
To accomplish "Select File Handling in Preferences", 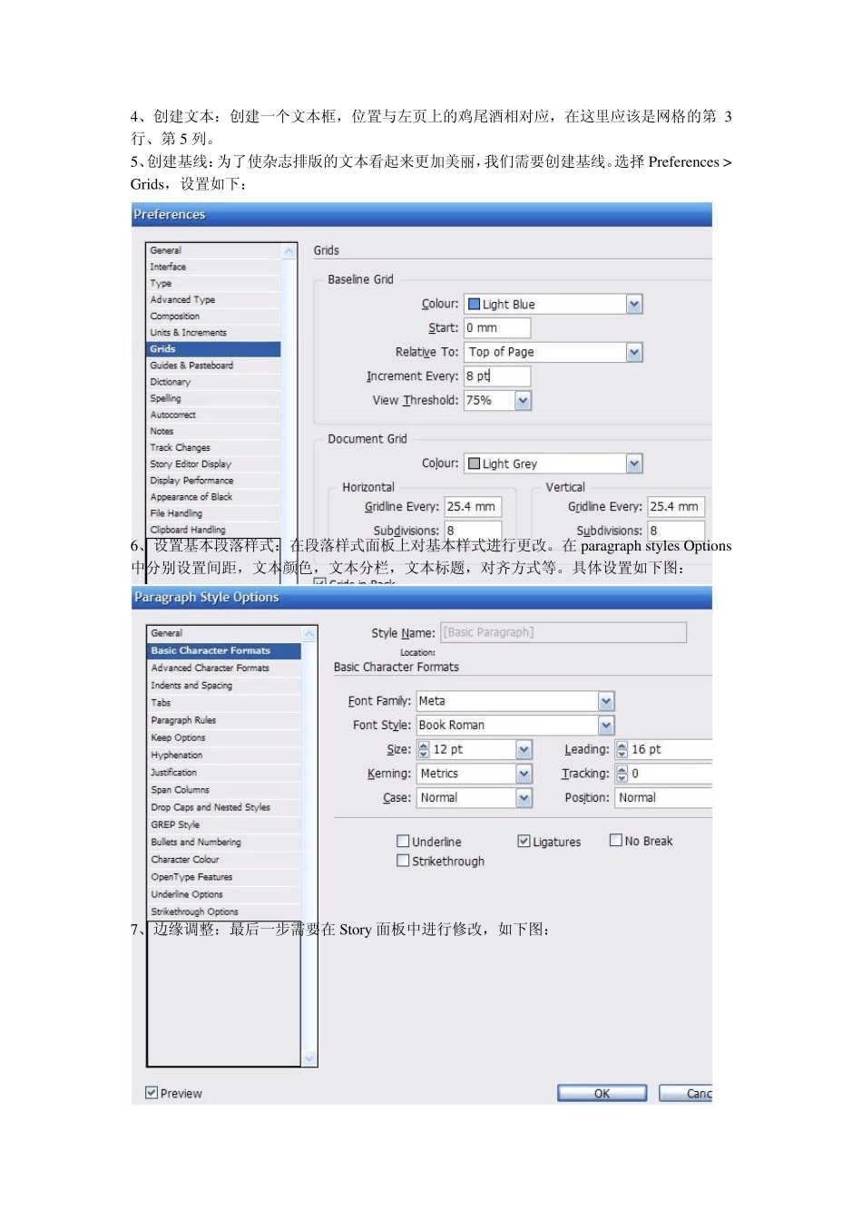I will point(213,513).
